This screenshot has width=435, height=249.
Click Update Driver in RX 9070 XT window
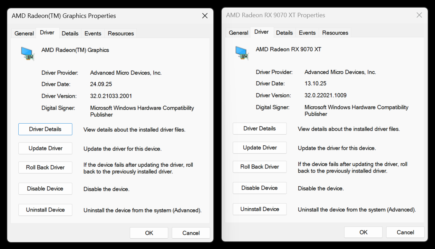260,148
